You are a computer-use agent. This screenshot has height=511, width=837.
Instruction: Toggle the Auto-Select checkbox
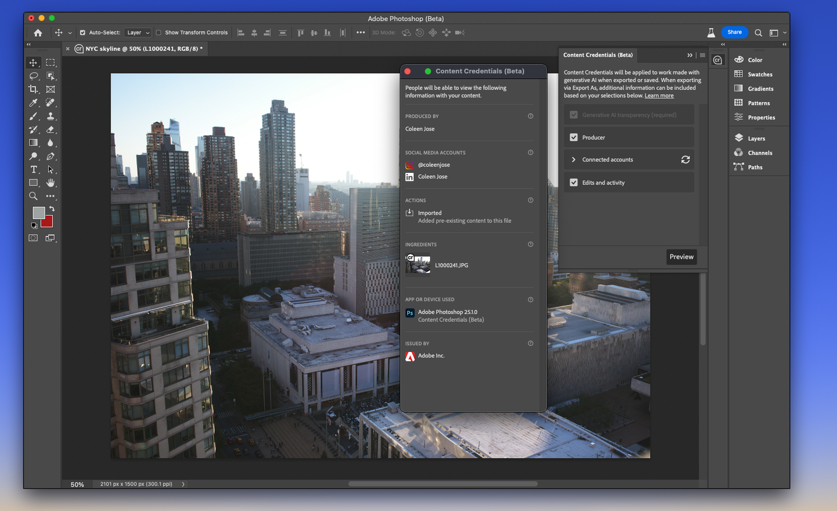[x=83, y=33]
